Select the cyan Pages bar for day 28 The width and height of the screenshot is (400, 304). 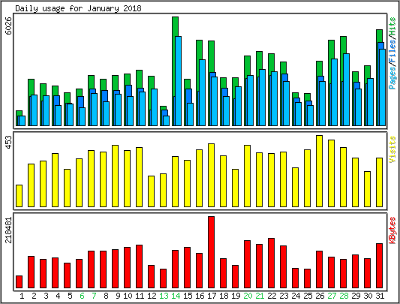[346, 89]
